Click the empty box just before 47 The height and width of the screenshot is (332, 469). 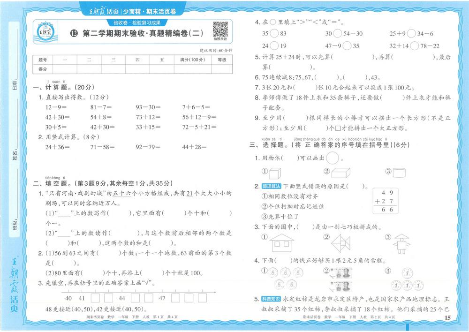(149, 298)
